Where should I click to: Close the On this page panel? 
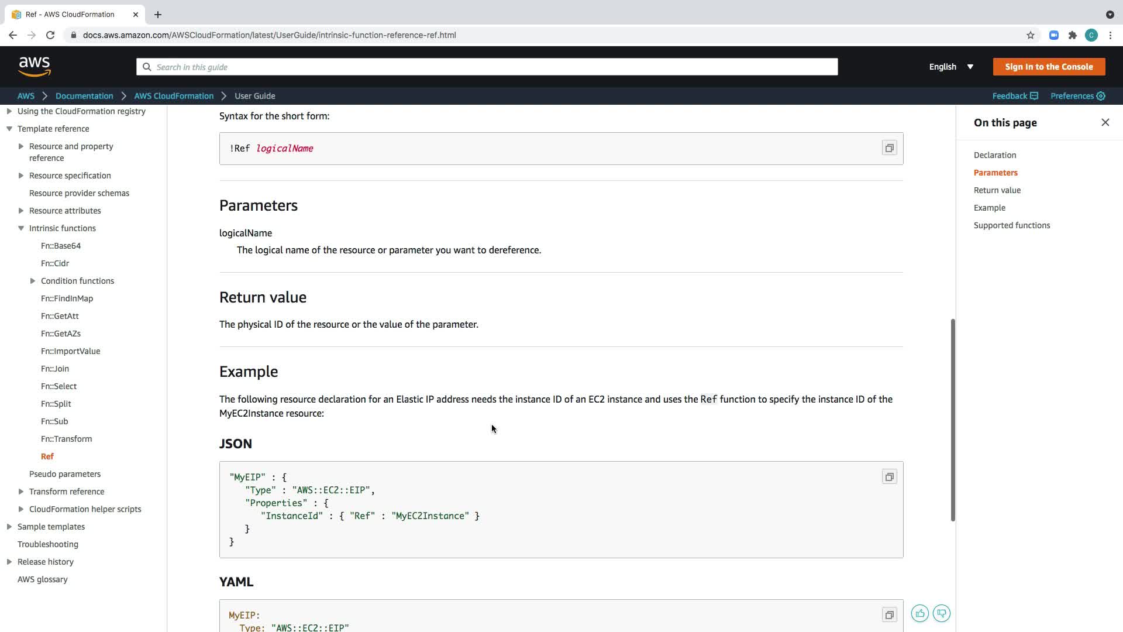(x=1105, y=122)
